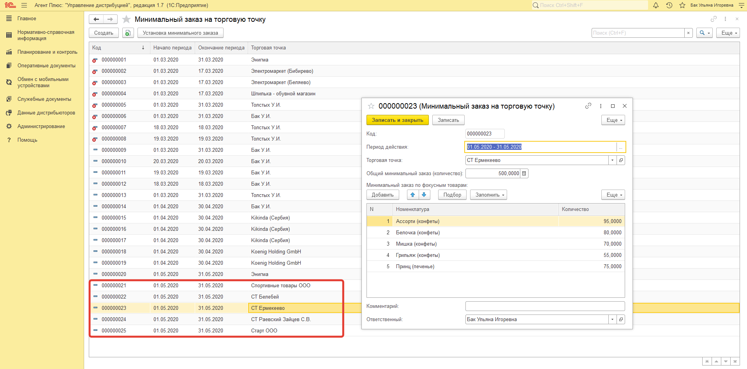The width and height of the screenshot is (747, 369).
Task: Expand Торговая точка dropdown arrow
Action: tap(613, 160)
